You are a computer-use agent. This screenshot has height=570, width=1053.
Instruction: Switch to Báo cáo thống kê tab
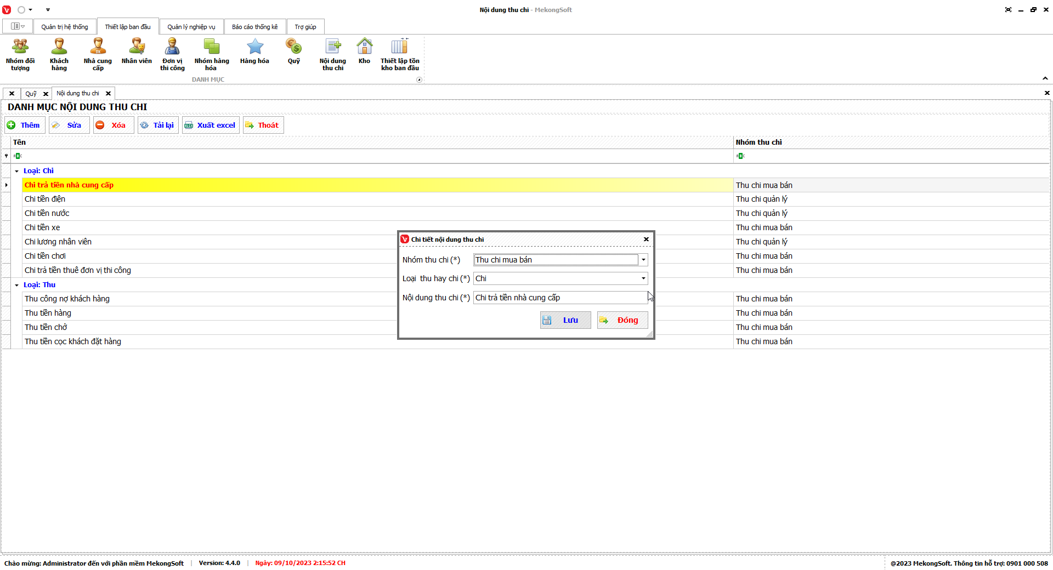[x=255, y=27]
